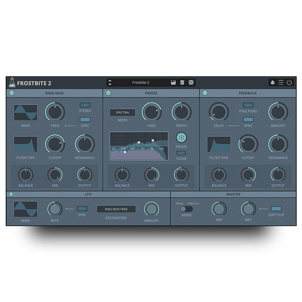Click the global power bypass icon
Image resolution: width=302 pixels, height=302 pixels.
coord(289,82)
